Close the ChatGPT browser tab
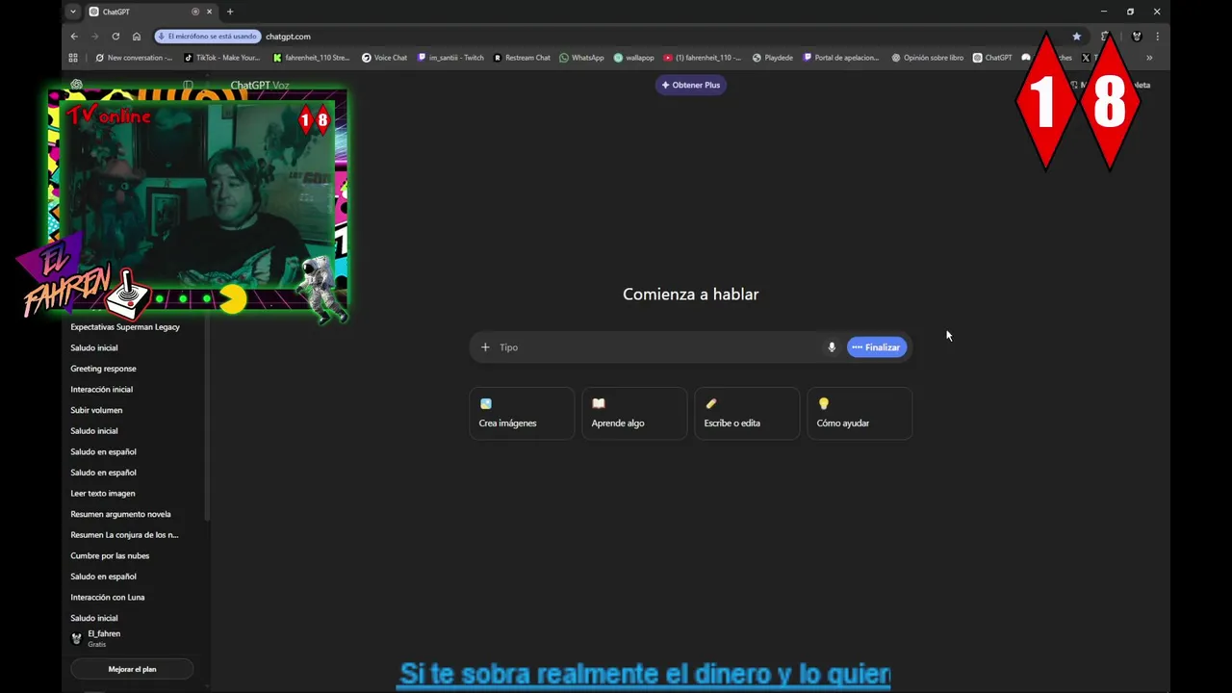 point(209,12)
